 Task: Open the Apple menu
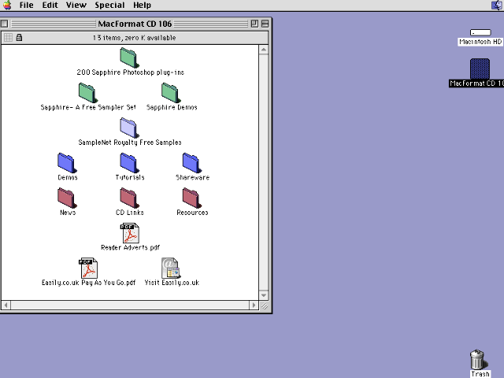7,6
